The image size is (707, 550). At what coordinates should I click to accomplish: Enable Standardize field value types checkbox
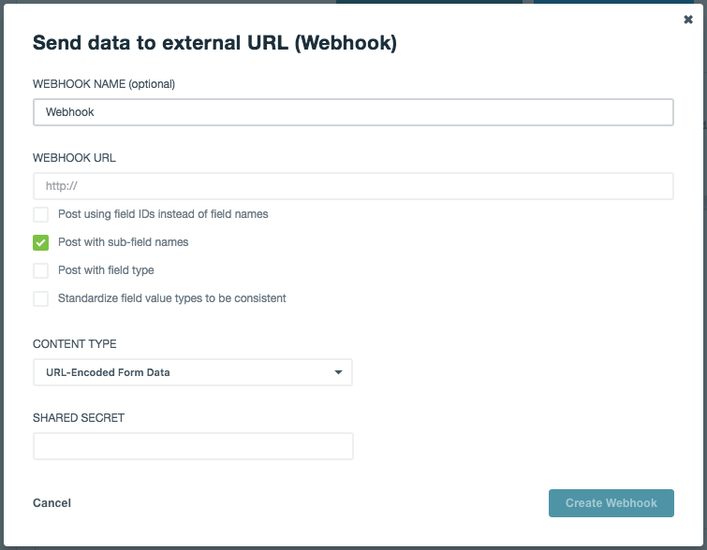40,298
